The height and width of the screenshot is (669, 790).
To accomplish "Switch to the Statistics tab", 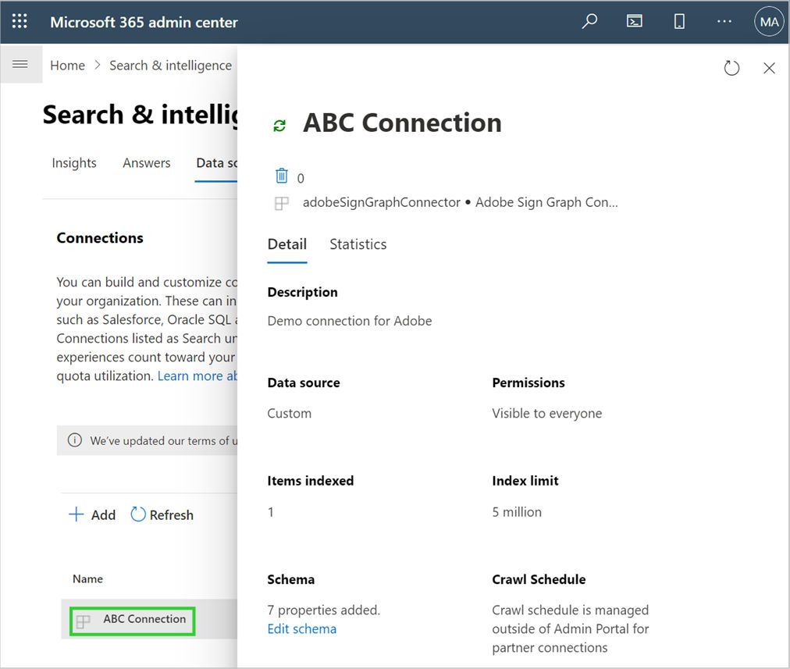I will [x=358, y=244].
